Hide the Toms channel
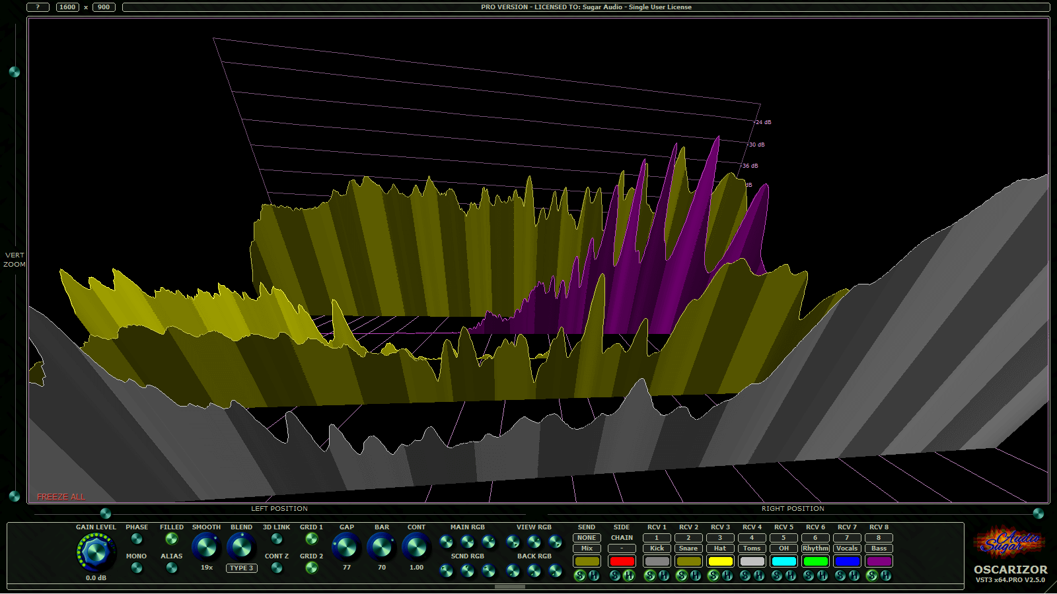This screenshot has width=1057, height=594. click(x=759, y=576)
